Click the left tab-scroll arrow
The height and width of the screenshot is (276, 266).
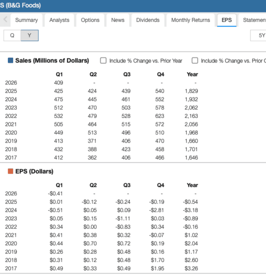pos(5,20)
